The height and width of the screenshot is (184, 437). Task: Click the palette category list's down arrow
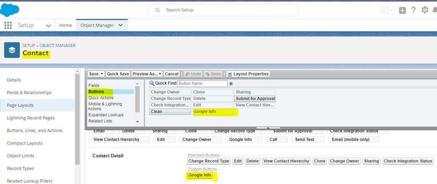(137, 122)
